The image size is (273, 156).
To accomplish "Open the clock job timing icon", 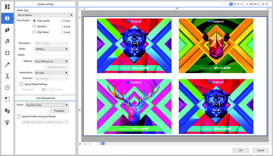I will click(7, 88).
